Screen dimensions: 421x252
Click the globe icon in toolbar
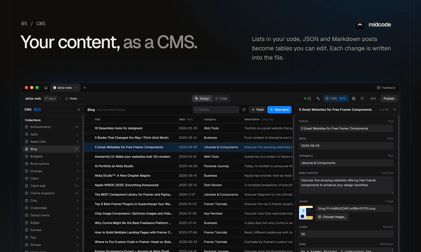tap(354, 98)
